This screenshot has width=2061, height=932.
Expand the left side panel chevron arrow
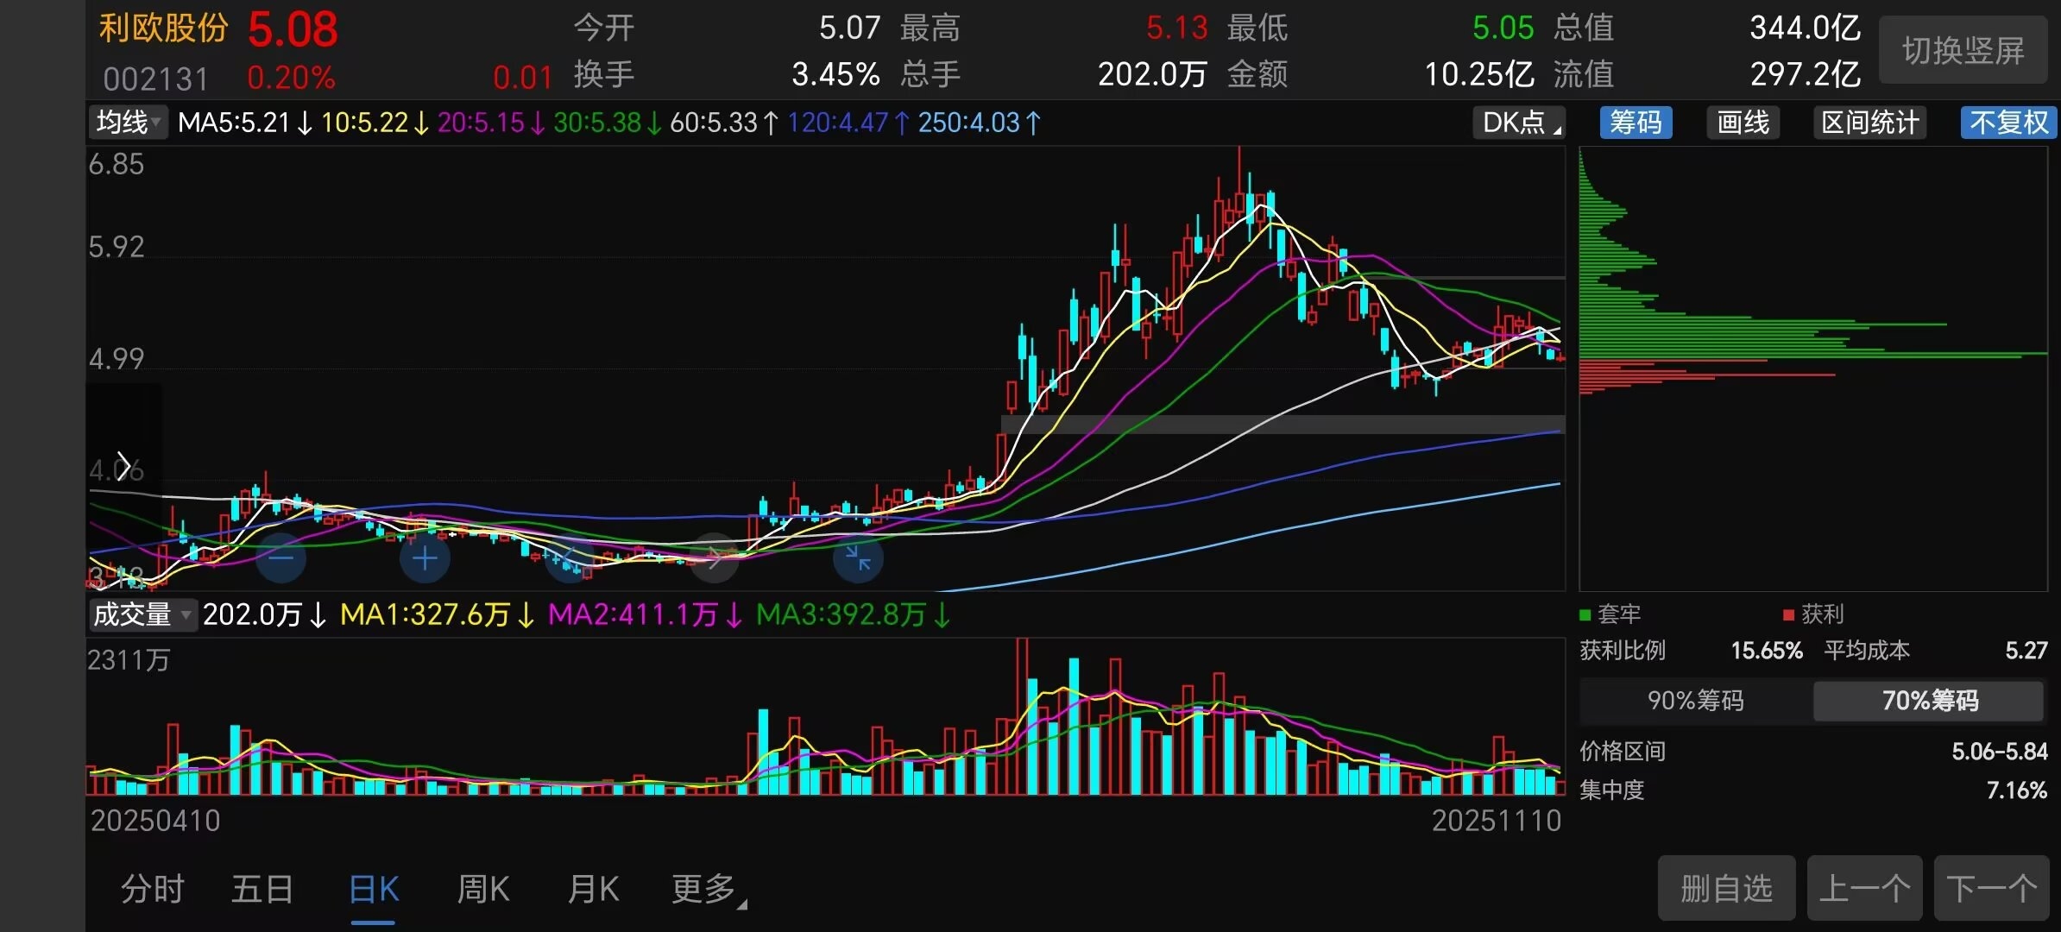124,466
